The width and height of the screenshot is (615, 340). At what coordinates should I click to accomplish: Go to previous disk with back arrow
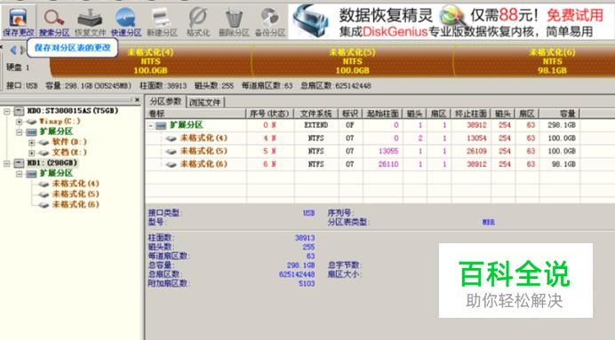coord(13,50)
